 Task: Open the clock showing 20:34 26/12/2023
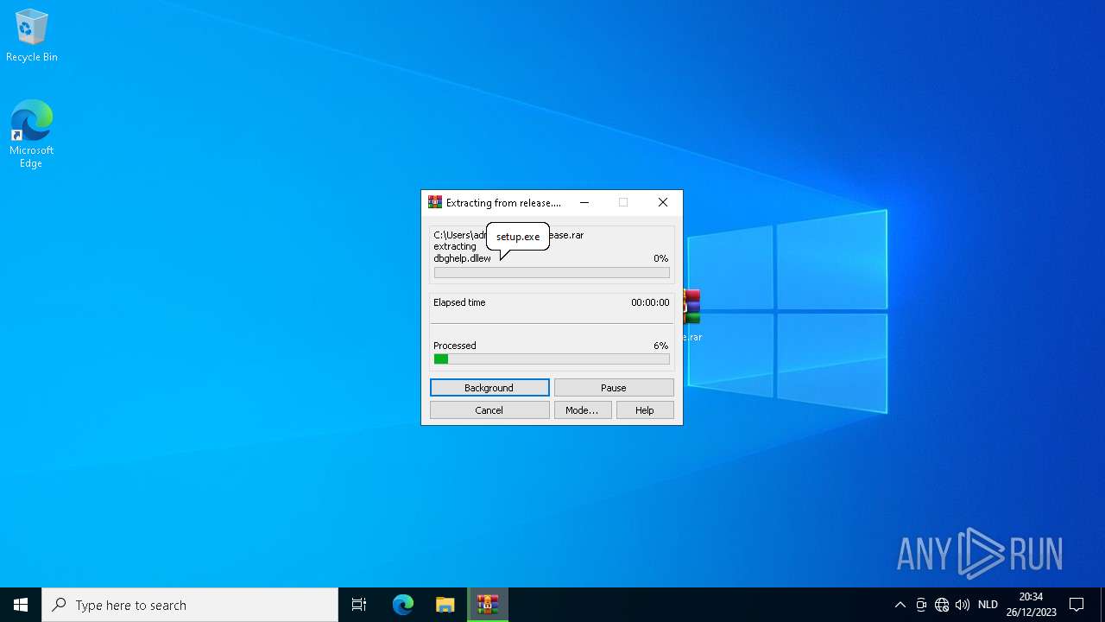coord(1031,605)
